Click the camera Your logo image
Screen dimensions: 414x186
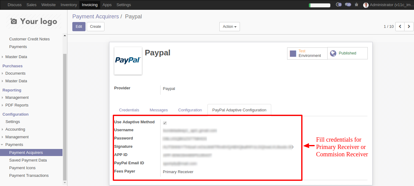[x=33, y=21]
